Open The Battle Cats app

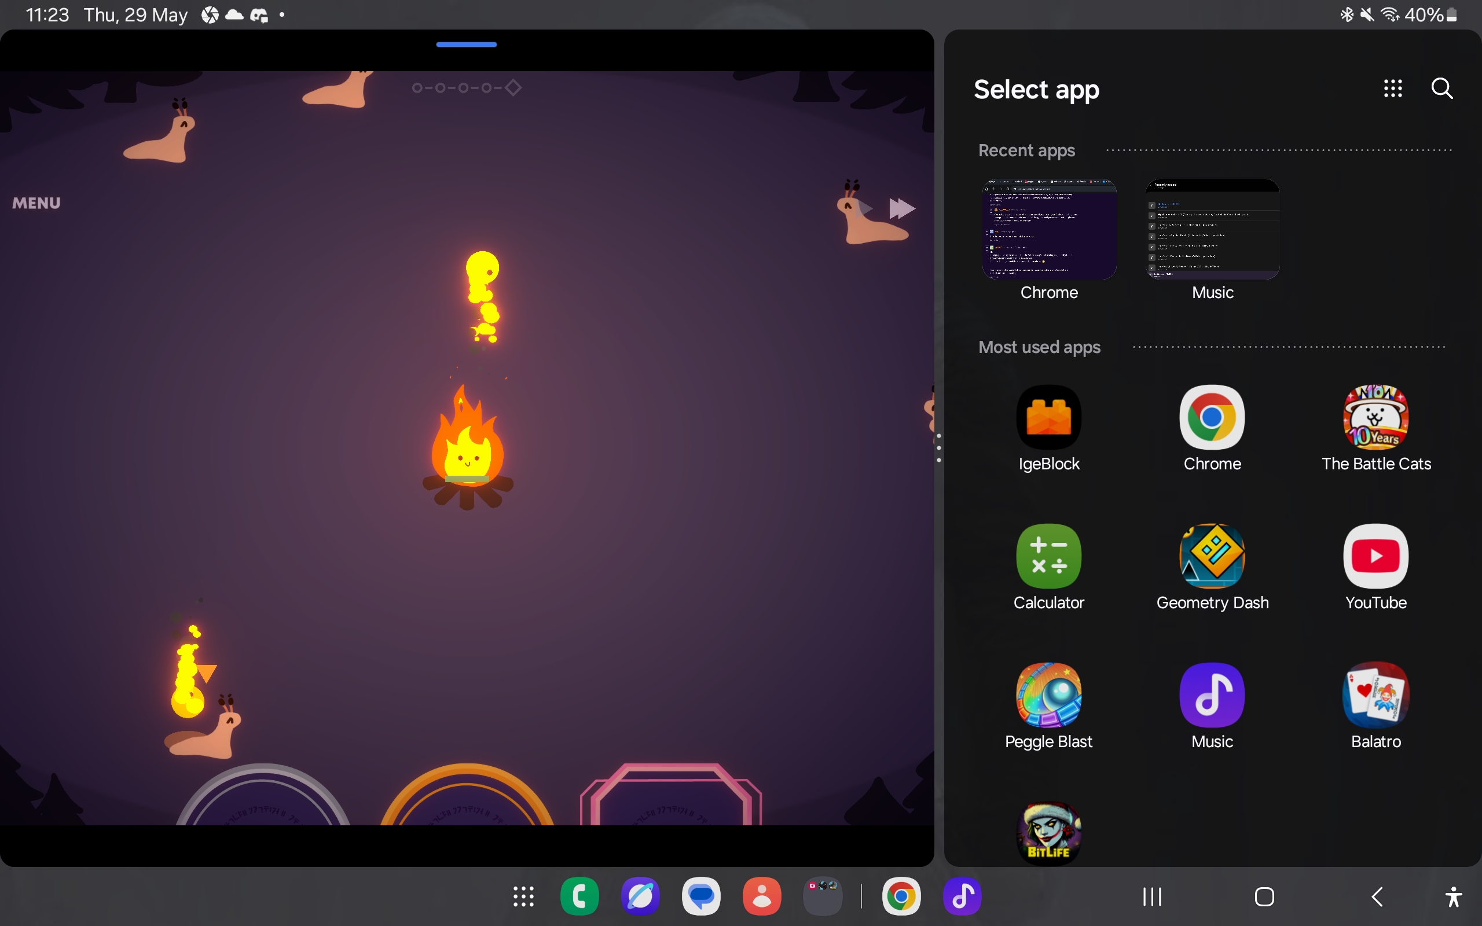coord(1375,418)
